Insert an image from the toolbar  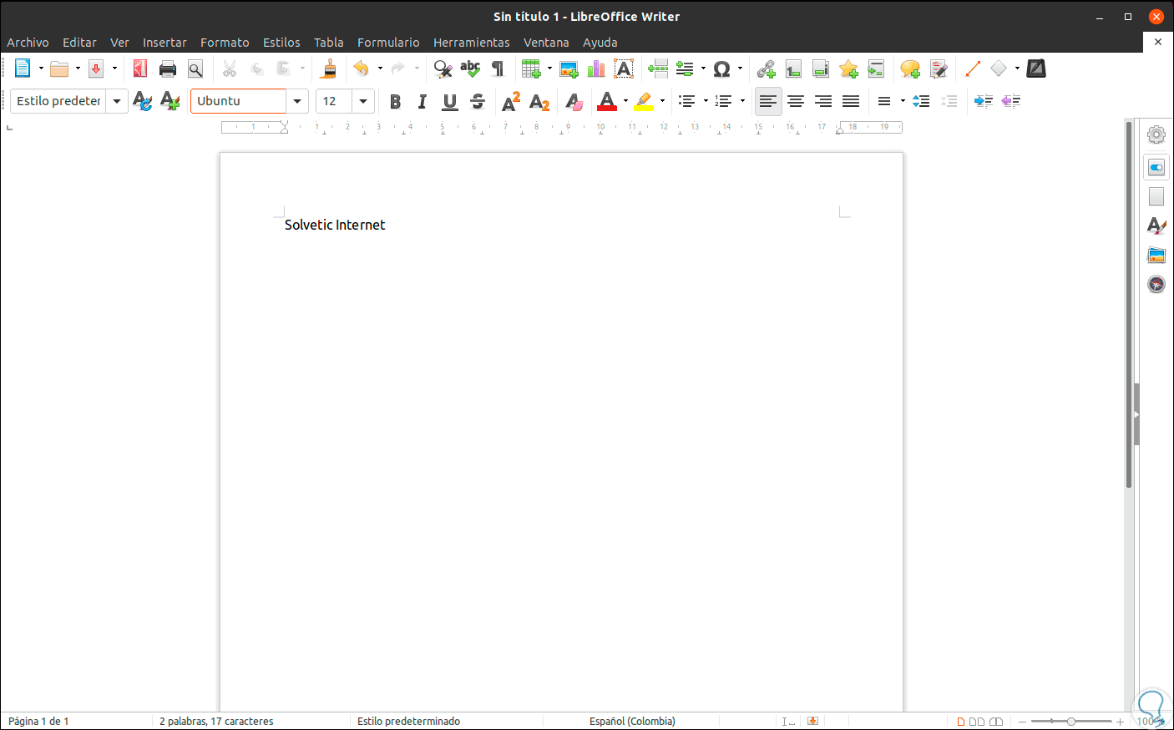(x=569, y=68)
